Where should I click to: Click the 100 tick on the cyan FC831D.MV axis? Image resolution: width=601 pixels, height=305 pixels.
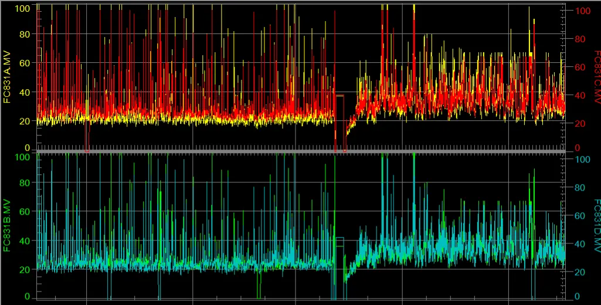(x=582, y=159)
